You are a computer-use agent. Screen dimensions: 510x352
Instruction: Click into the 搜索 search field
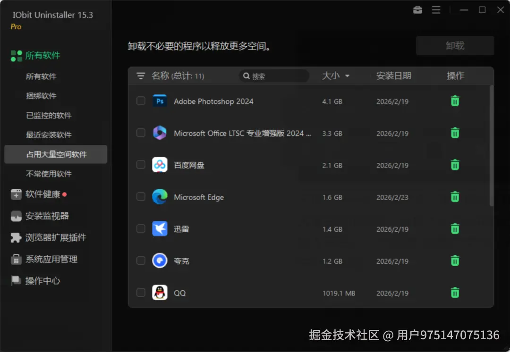(274, 76)
